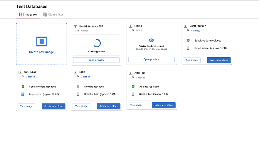Click the green shield icon in DemoTest007 card
This screenshot has width=259, height=166.
188,41
